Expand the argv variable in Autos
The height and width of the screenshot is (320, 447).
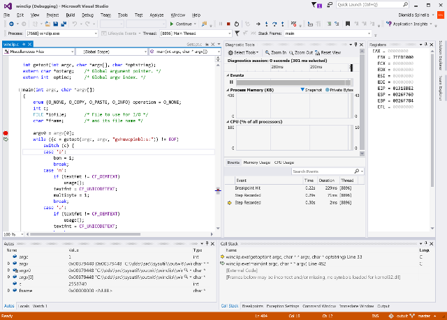8,264
